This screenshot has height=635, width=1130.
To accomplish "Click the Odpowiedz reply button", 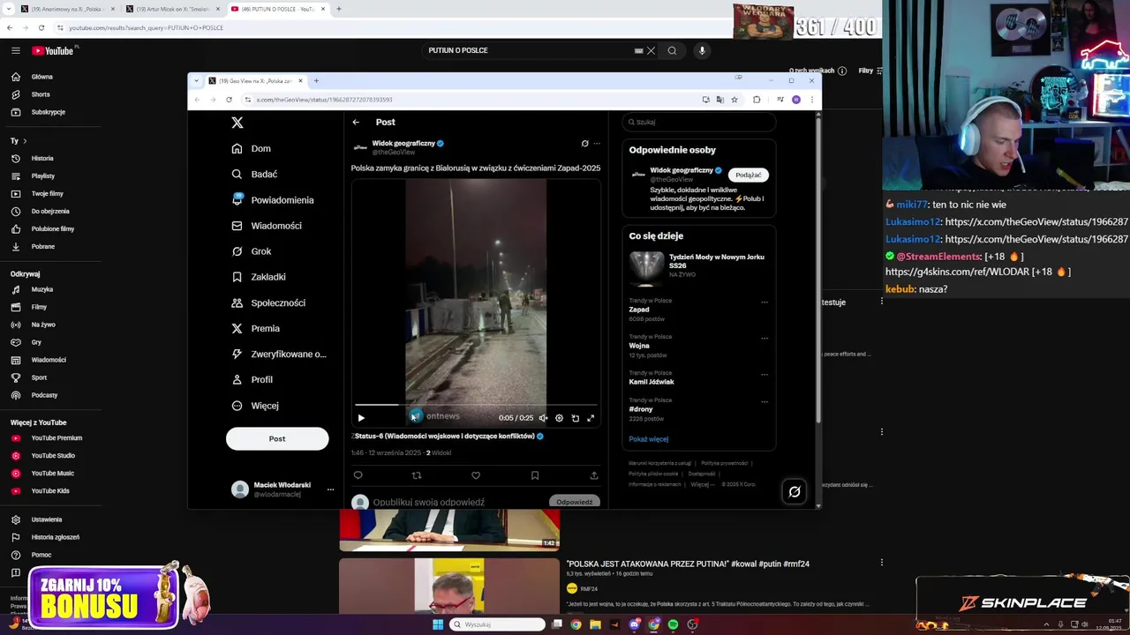I will (575, 502).
